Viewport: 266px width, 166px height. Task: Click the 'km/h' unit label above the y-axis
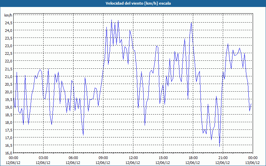pos(8,15)
